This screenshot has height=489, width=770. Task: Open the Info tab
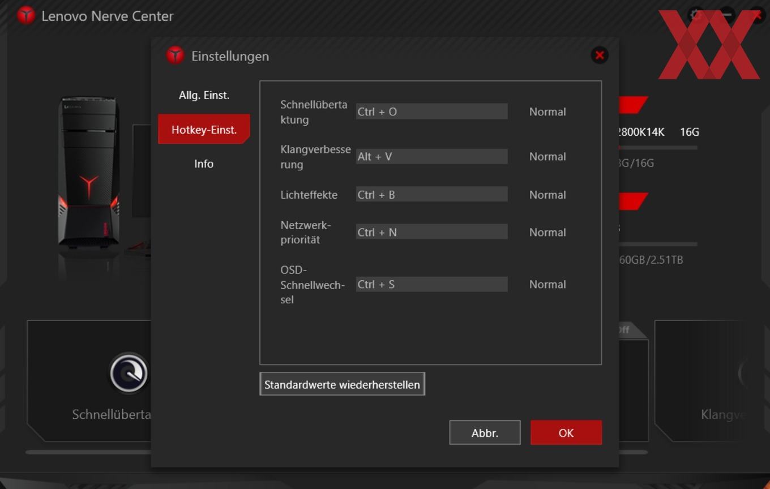pyautogui.click(x=204, y=164)
